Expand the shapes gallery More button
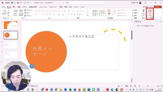The height and width of the screenshot is (92, 163). (x=106, y=15)
